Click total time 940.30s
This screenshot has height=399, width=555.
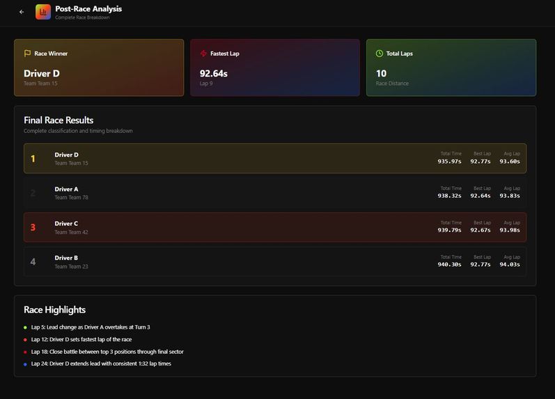(450, 265)
